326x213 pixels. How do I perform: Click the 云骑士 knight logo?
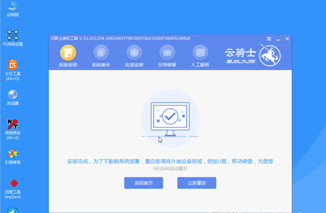(x=270, y=56)
